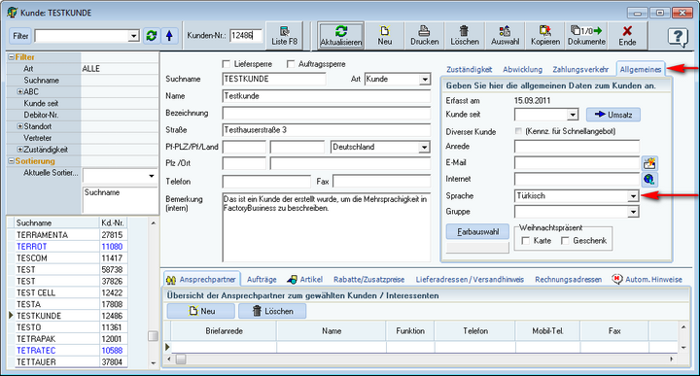
Task: Open the Filter combo box dropdown
Action: click(133, 36)
